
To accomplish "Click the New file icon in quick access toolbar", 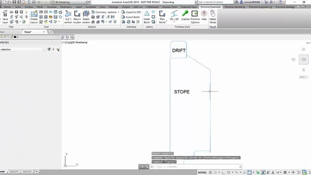I will click(x=4, y=2).
